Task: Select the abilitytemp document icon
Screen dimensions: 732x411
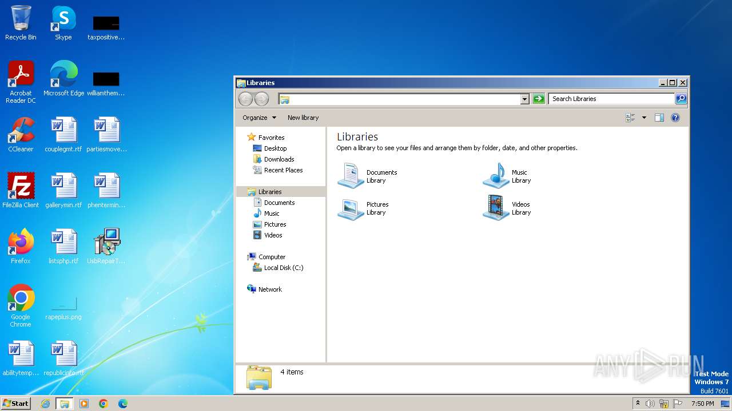Action: point(21,358)
